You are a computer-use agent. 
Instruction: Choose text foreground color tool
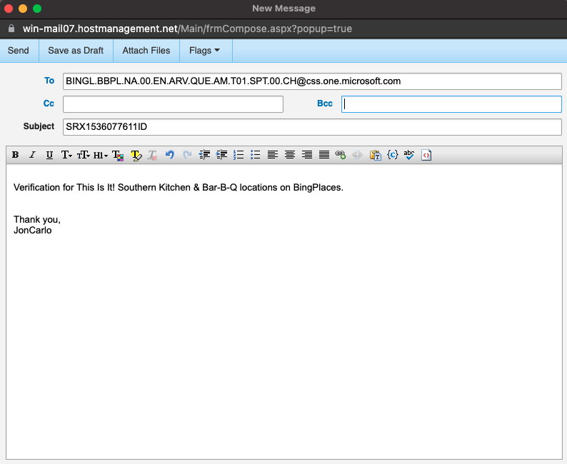118,155
